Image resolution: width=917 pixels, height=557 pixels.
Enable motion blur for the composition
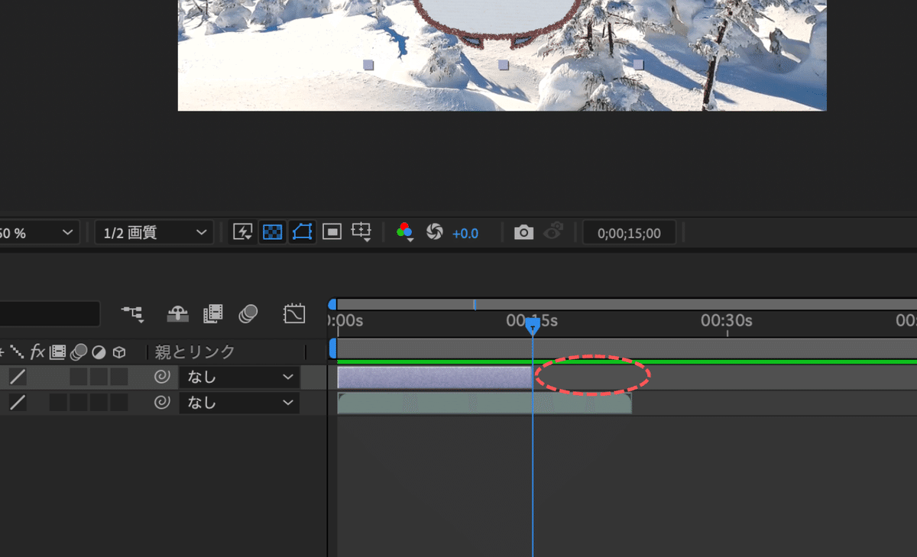[248, 313]
